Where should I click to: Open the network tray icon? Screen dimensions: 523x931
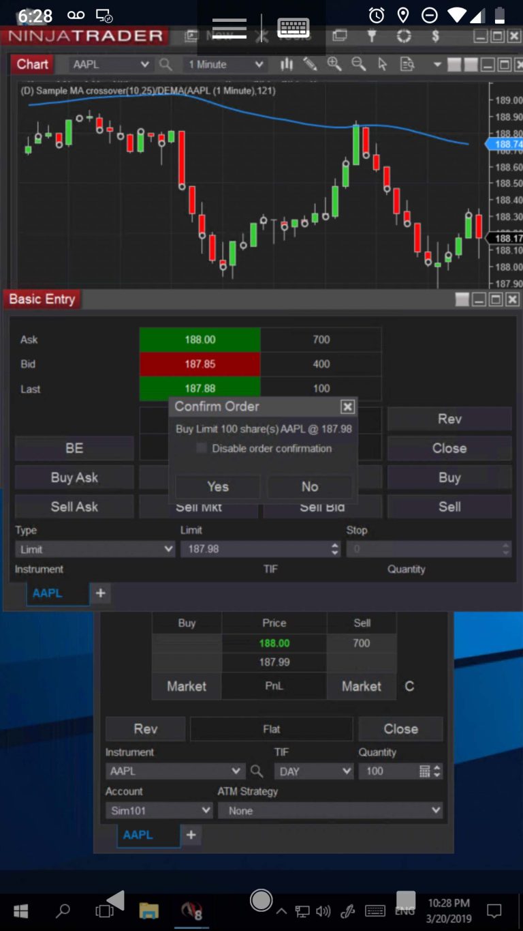(302, 911)
